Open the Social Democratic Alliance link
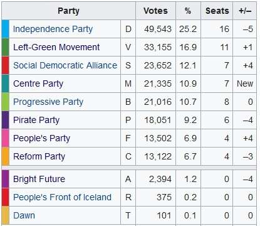The height and width of the screenshot is (226, 260). (x=65, y=65)
